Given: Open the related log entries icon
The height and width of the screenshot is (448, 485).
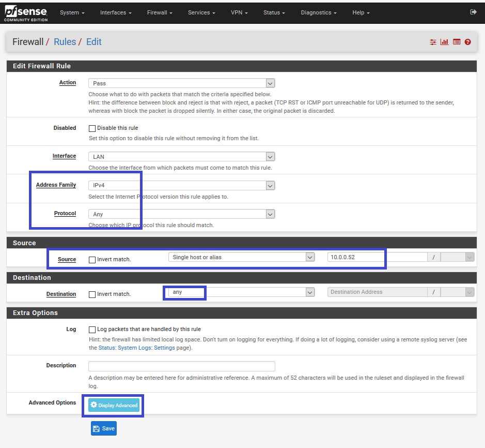Looking at the screenshot, I should 457,42.
